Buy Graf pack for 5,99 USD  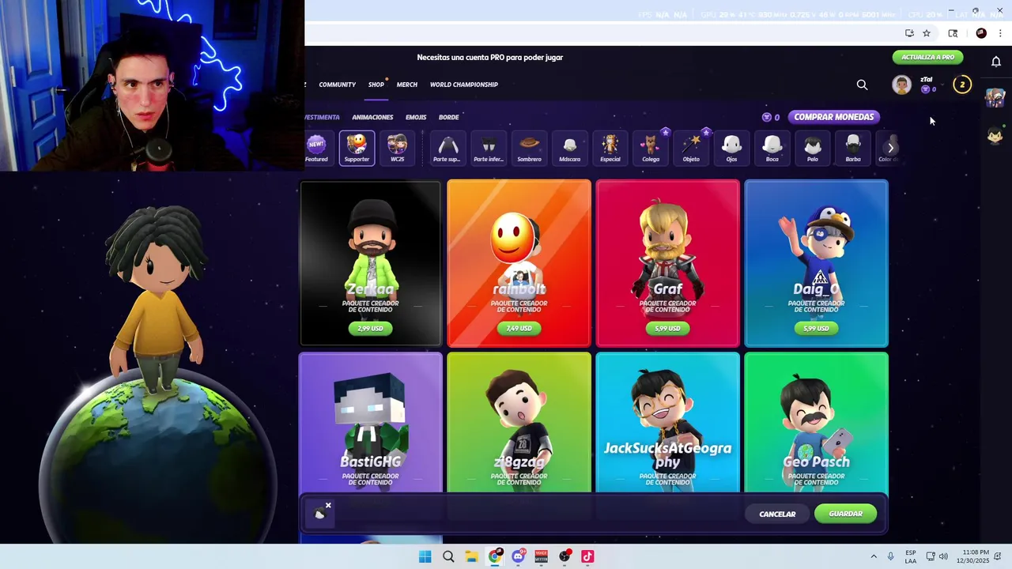coord(667,328)
